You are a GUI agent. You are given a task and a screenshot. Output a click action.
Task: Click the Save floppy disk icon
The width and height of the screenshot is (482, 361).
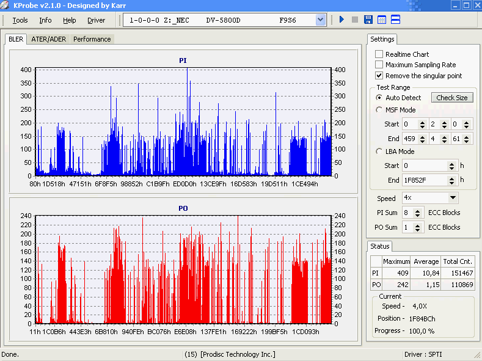pyautogui.click(x=368, y=20)
